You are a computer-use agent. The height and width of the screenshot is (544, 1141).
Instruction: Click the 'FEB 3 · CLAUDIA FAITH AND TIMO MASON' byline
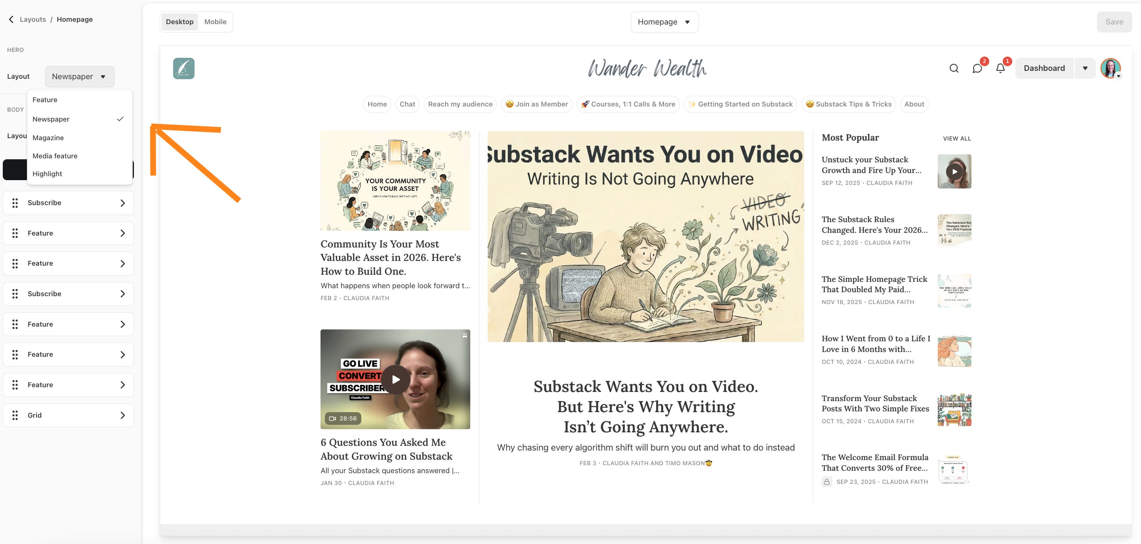coord(646,463)
